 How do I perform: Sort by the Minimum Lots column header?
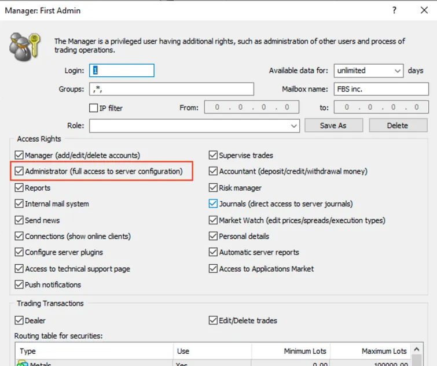coord(291,351)
